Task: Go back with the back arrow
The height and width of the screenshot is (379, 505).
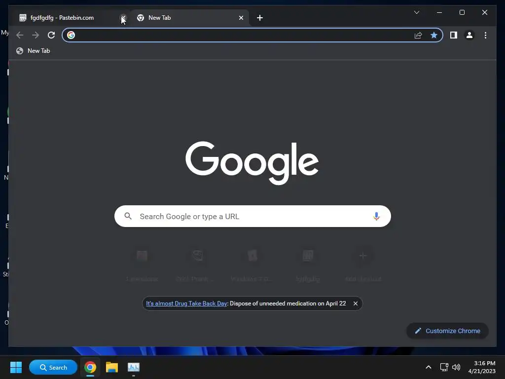Action: point(20,35)
